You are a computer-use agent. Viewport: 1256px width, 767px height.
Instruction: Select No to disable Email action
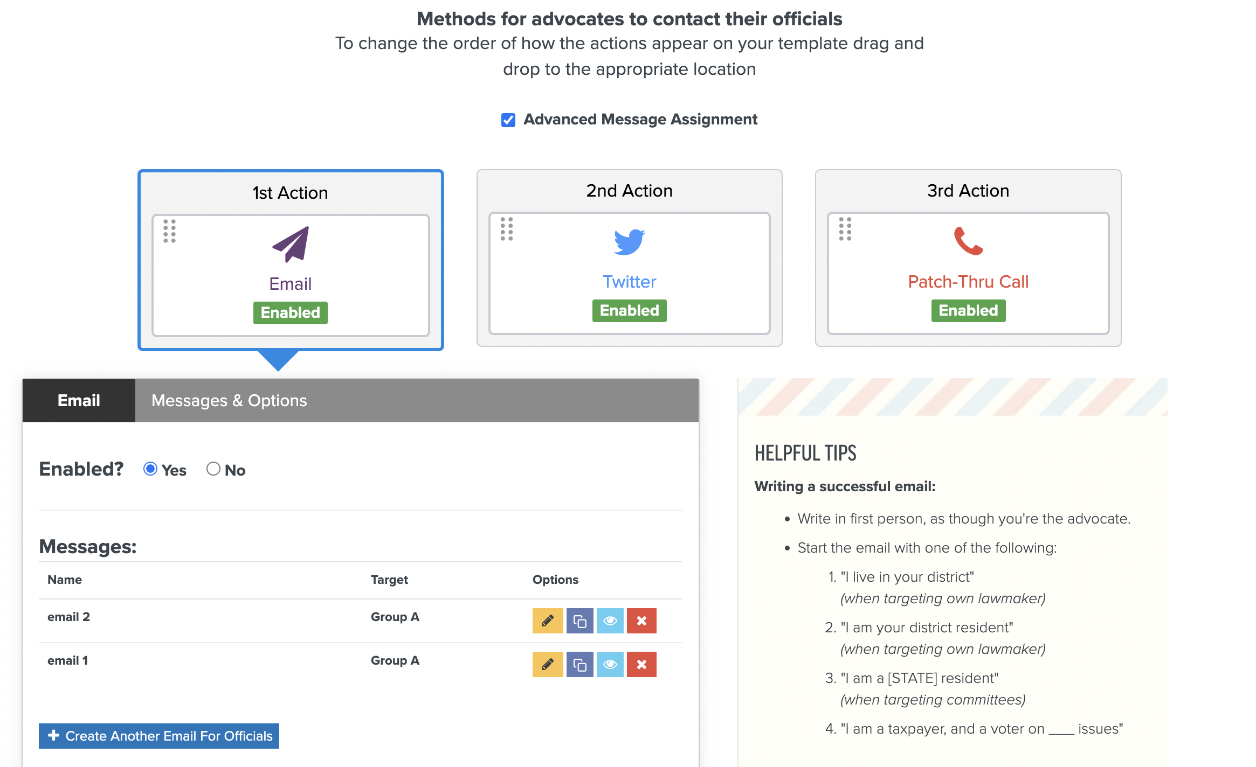(x=213, y=469)
